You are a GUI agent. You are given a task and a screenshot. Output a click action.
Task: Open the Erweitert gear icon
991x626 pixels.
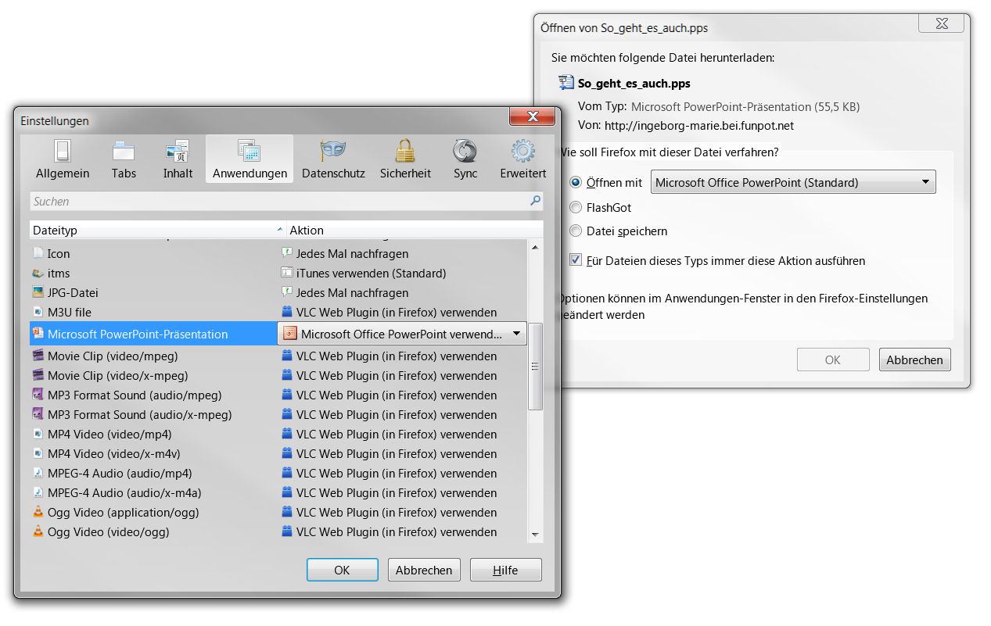(x=523, y=151)
